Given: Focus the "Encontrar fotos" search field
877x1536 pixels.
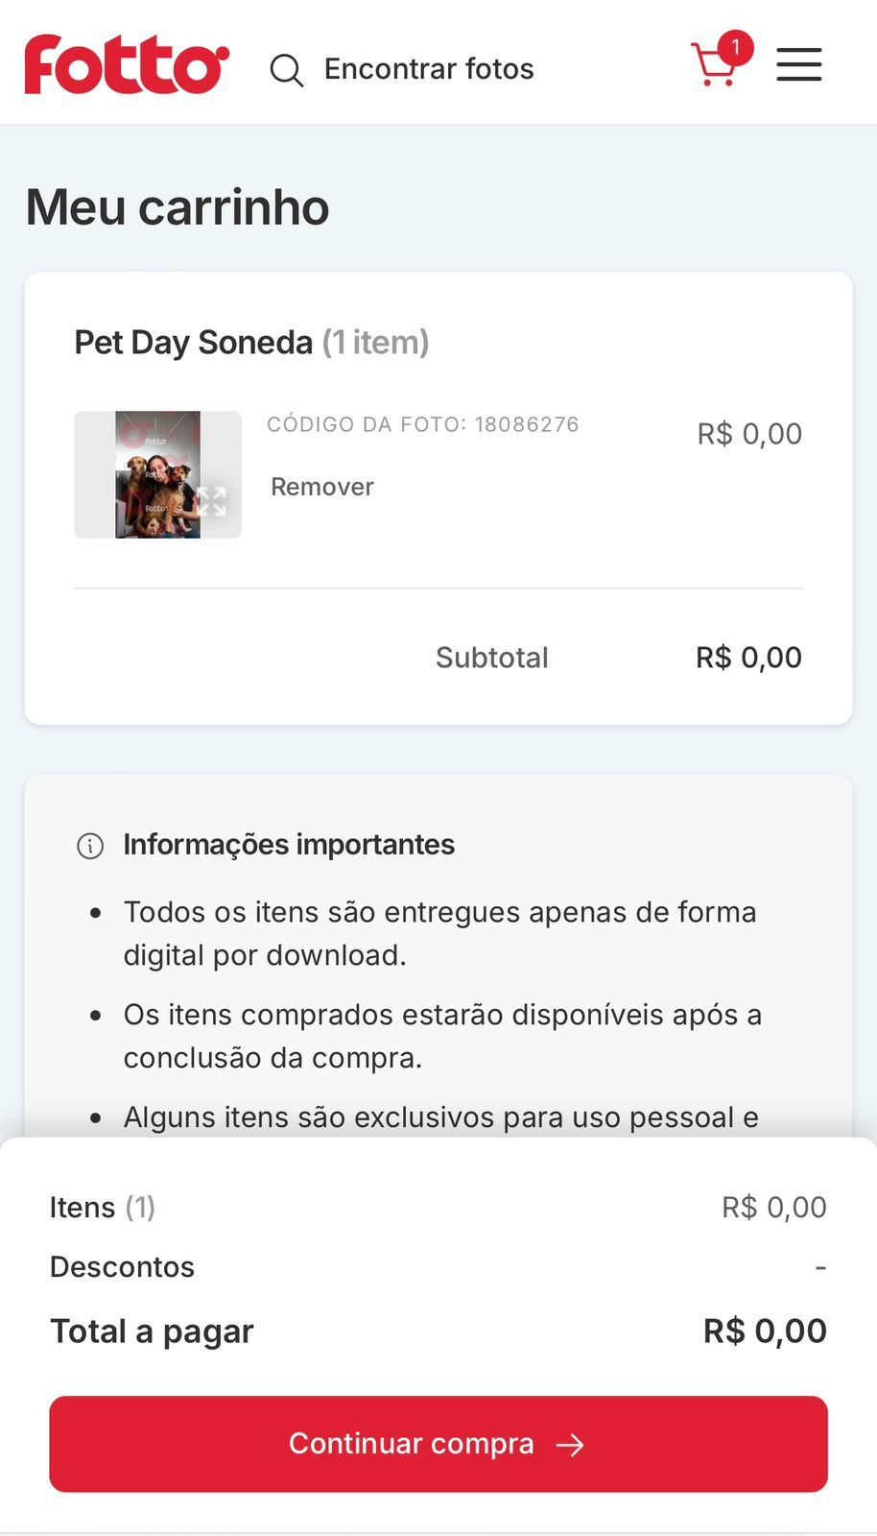Looking at the screenshot, I should tap(429, 69).
